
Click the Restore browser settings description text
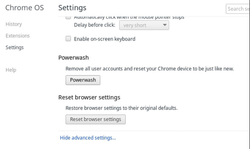pos(121,108)
